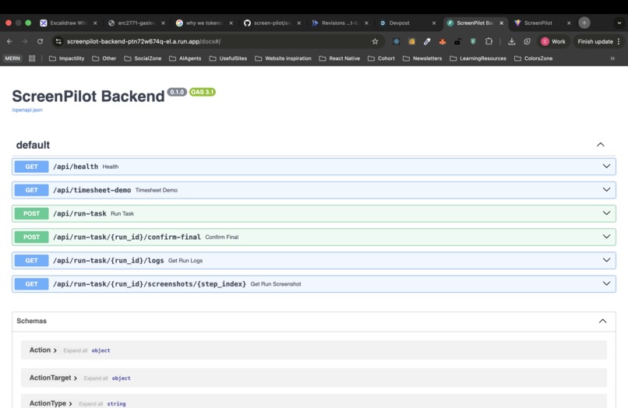Screen dimensions: 628x408
Task: Bookmark page with star icon
Action: coord(375,41)
